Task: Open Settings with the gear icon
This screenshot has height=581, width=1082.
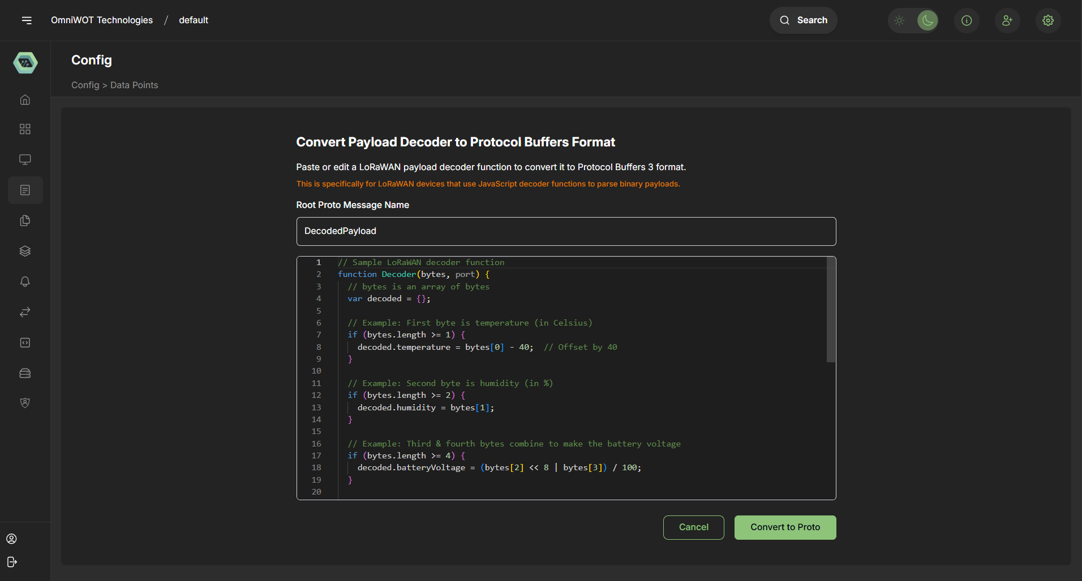Action: point(1047,20)
